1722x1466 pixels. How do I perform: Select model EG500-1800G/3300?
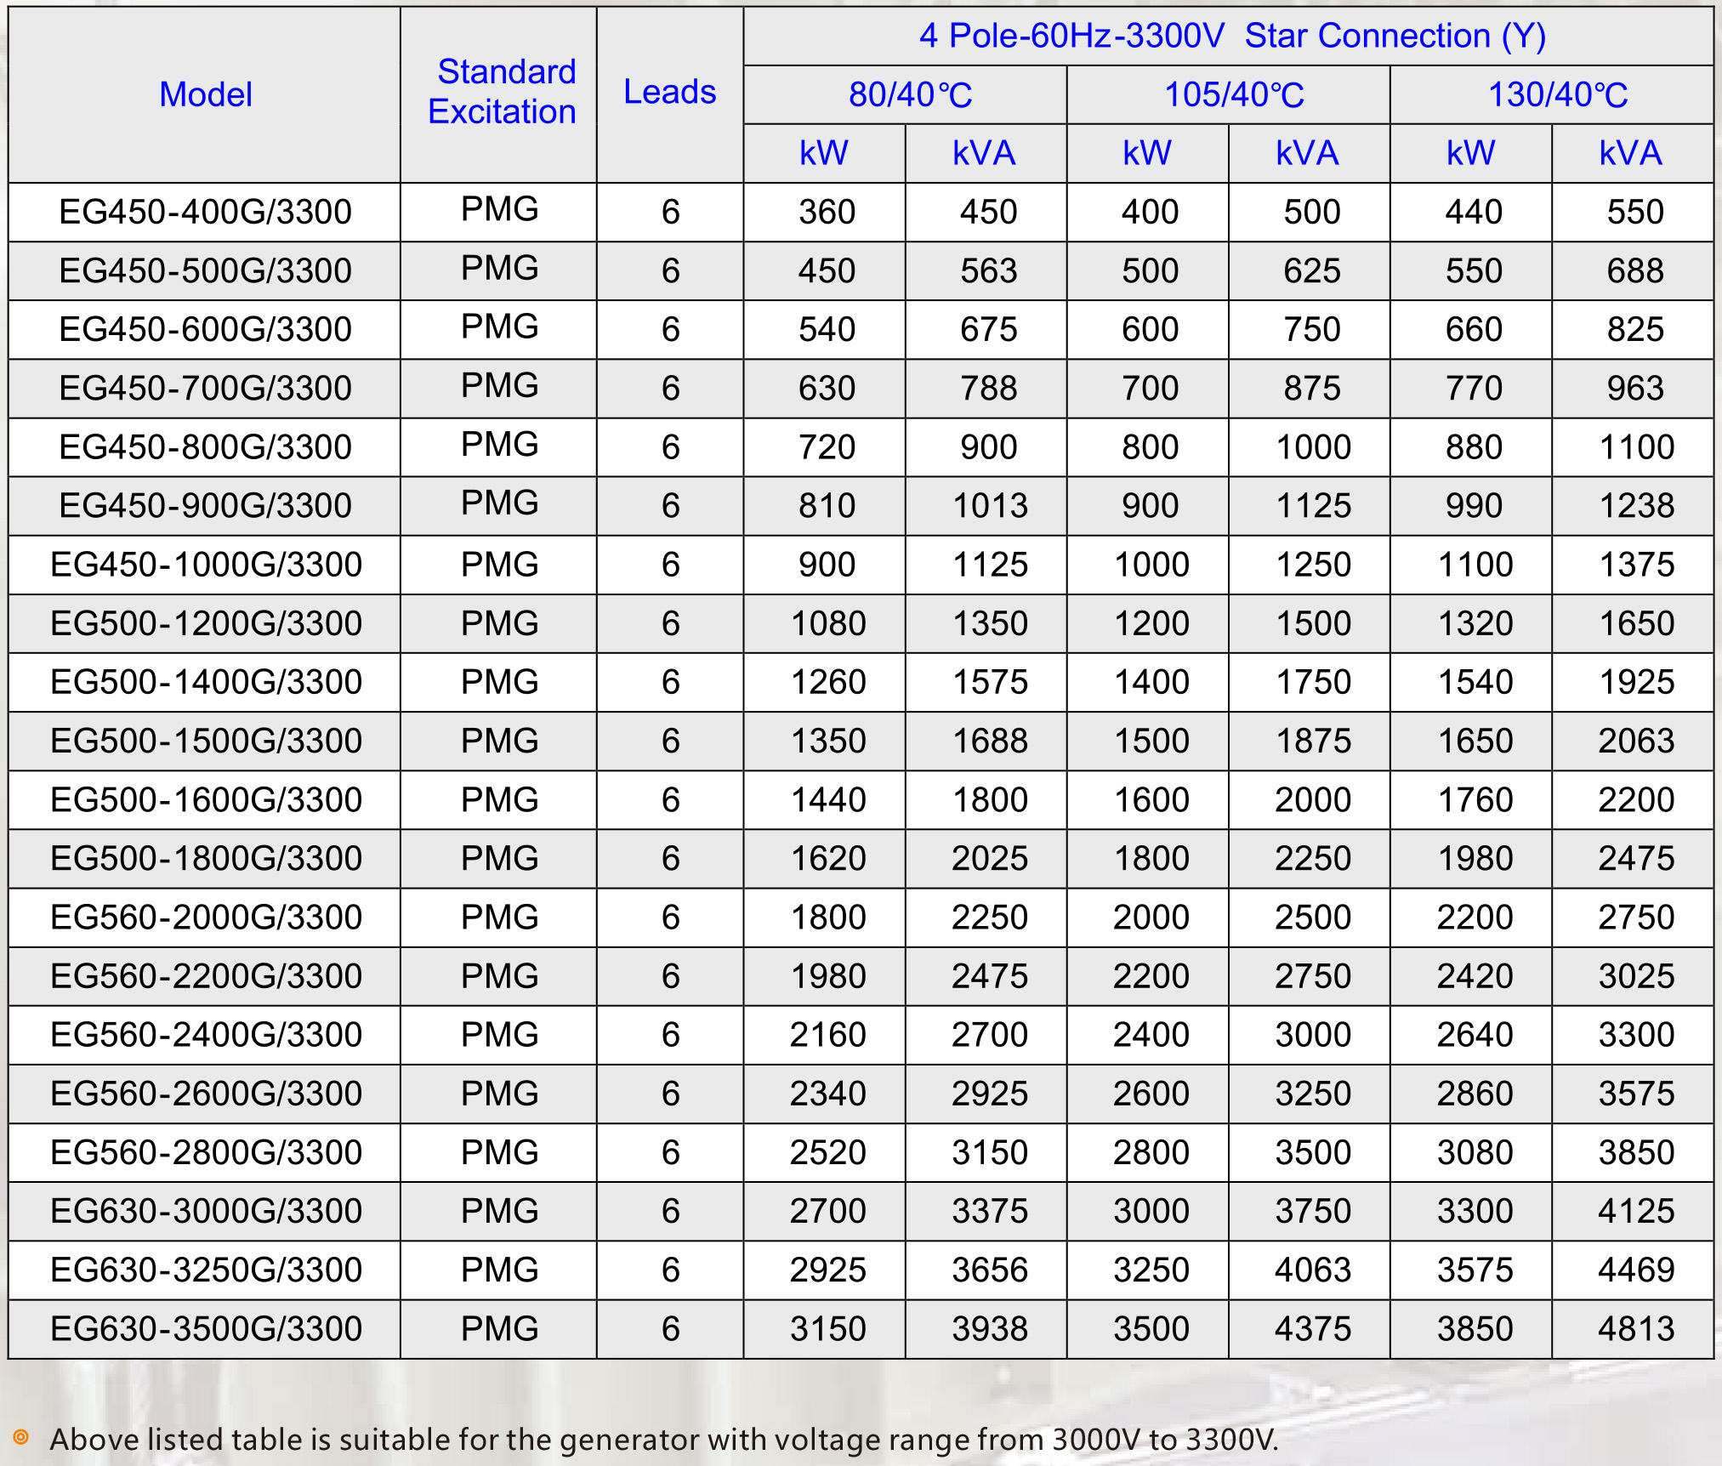click(206, 858)
